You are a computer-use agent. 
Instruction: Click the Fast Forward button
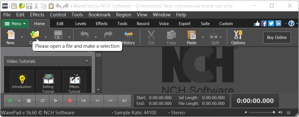[111, 101]
